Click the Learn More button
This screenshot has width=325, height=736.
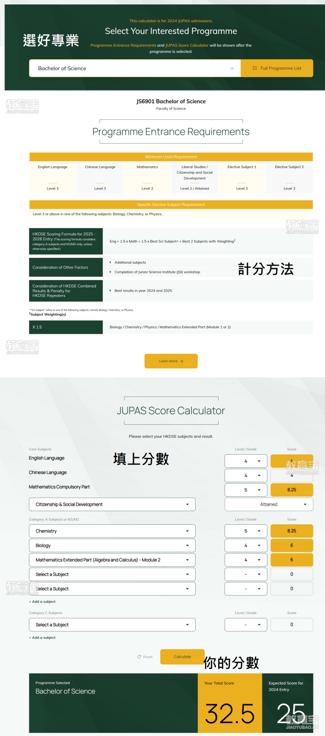(171, 361)
